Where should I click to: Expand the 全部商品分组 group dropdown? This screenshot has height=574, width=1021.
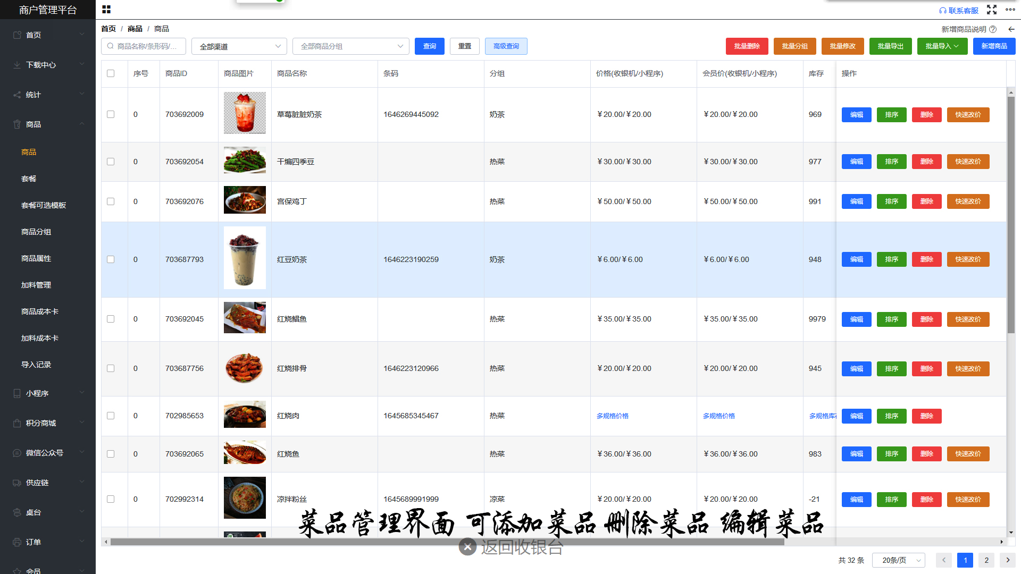tap(351, 46)
